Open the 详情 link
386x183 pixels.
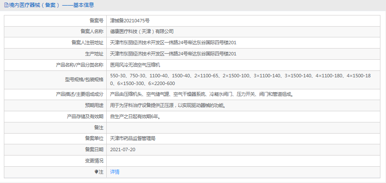(115, 172)
